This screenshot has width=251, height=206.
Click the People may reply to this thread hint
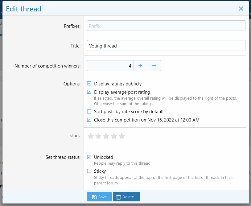[122, 163]
